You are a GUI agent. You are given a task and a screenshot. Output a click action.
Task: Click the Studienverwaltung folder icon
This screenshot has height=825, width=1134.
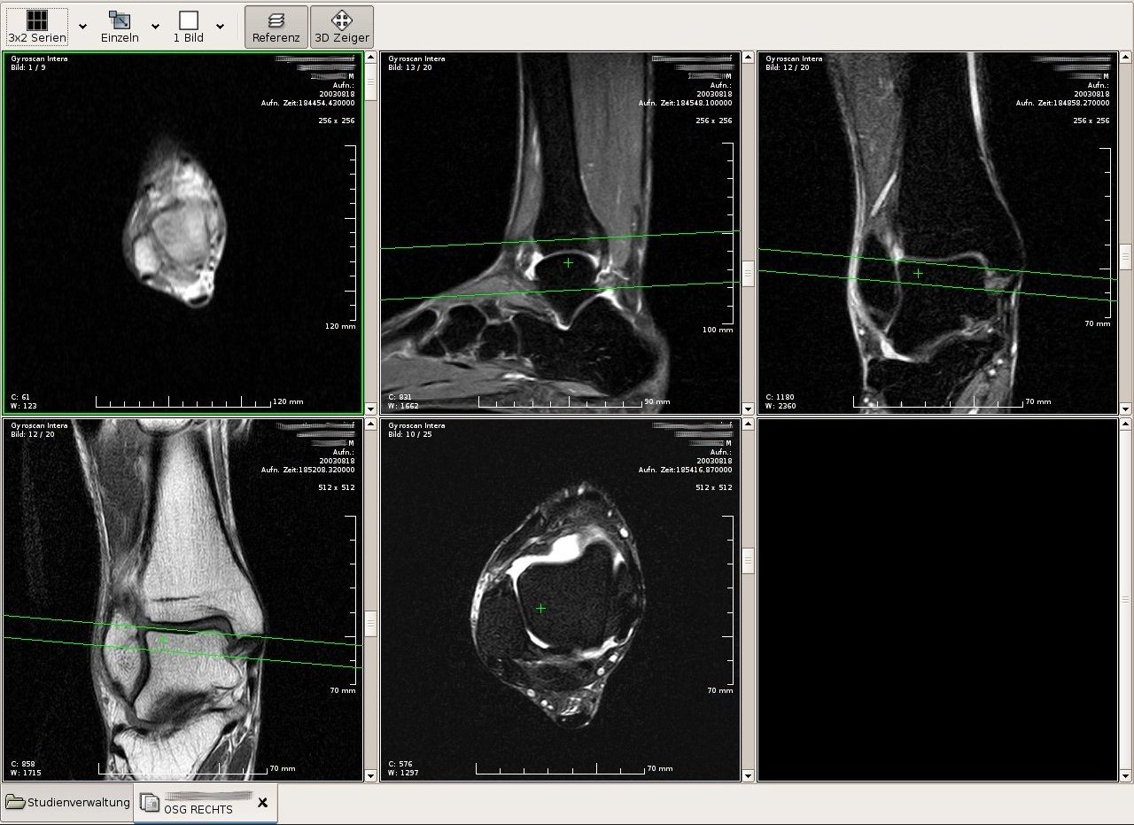tap(15, 803)
